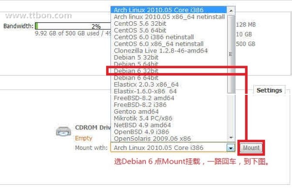The image size is (292, 189).
Task: Select CentOS 5.6 64bit from list
Action: coord(169,30)
